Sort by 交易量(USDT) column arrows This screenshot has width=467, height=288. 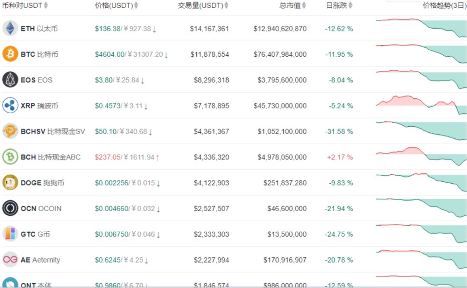pos(226,6)
